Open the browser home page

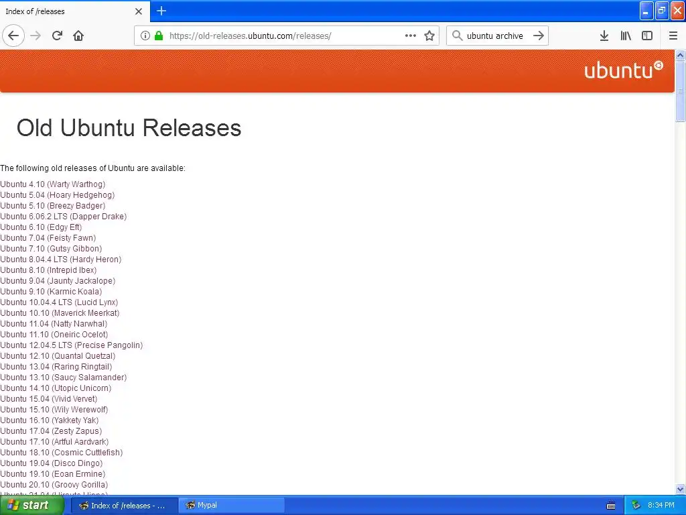pos(78,36)
